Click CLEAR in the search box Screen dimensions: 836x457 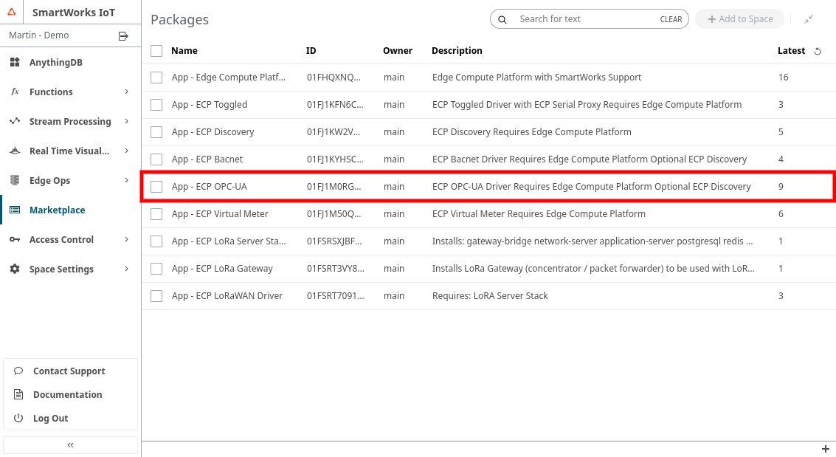[671, 19]
